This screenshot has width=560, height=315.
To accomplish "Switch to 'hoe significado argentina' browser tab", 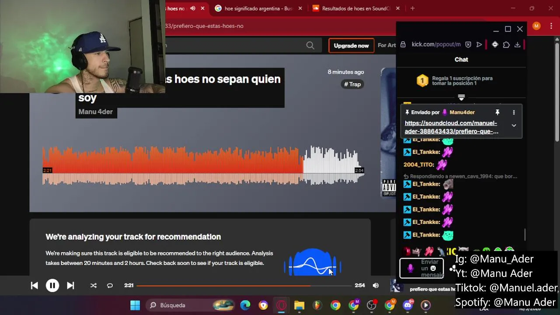I will point(257,8).
